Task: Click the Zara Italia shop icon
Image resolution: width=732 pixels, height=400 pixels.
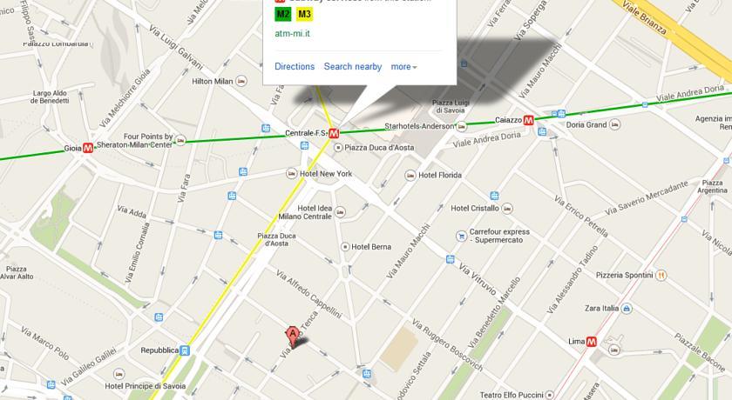Action: (627, 309)
